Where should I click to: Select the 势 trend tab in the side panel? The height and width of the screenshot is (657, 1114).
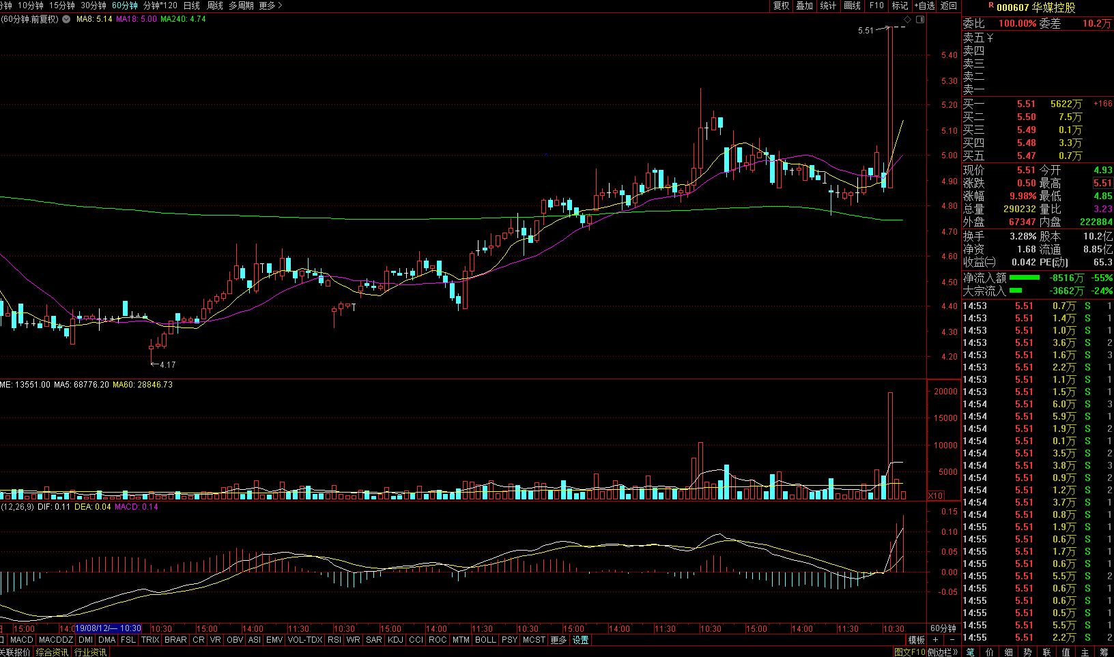click(1027, 652)
